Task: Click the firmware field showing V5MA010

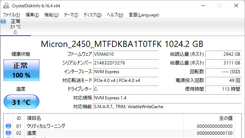Action: (x=126, y=54)
